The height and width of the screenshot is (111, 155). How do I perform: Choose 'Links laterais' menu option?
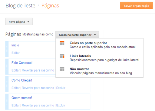point(99,58)
